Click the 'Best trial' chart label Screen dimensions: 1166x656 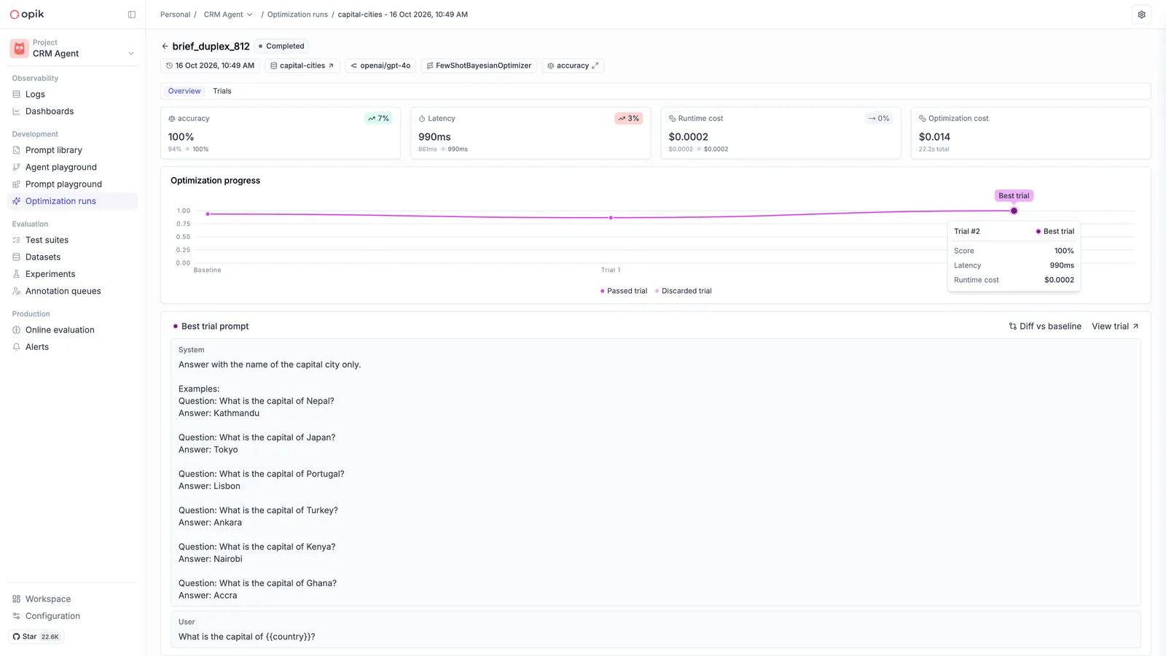coord(1014,195)
